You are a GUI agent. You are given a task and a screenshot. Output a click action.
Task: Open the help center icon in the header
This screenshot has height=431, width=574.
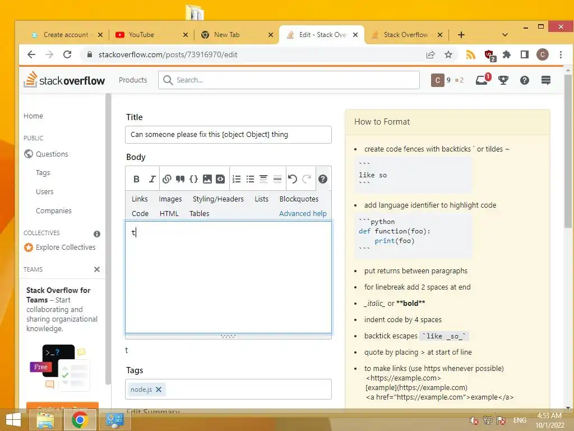[524, 80]
